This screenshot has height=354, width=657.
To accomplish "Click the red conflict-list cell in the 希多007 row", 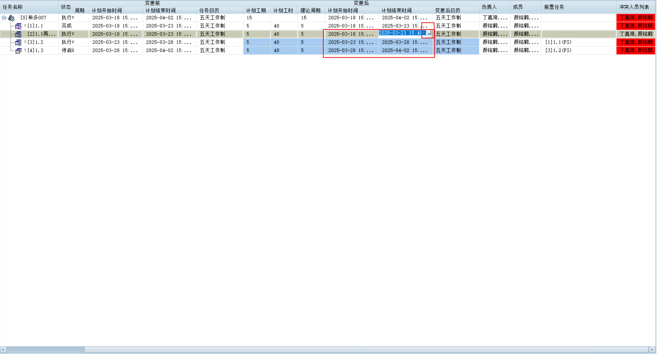I will (x=636, y=18).
